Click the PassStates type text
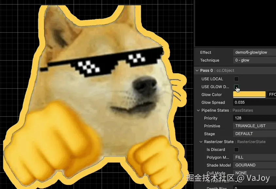The width and height of the screenshot is (276, 189). click(x=243, y=110)
